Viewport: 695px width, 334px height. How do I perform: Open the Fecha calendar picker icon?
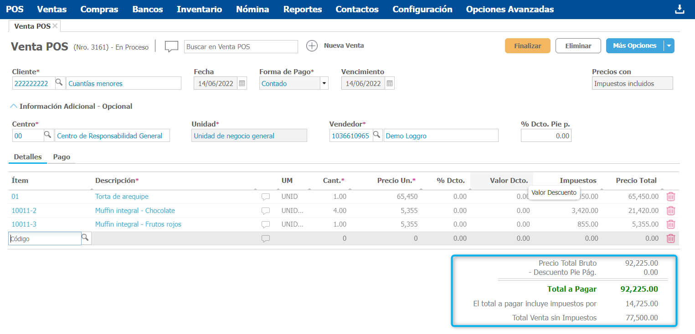242,83
